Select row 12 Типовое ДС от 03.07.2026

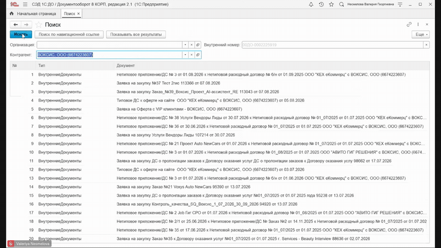(220, 169)
